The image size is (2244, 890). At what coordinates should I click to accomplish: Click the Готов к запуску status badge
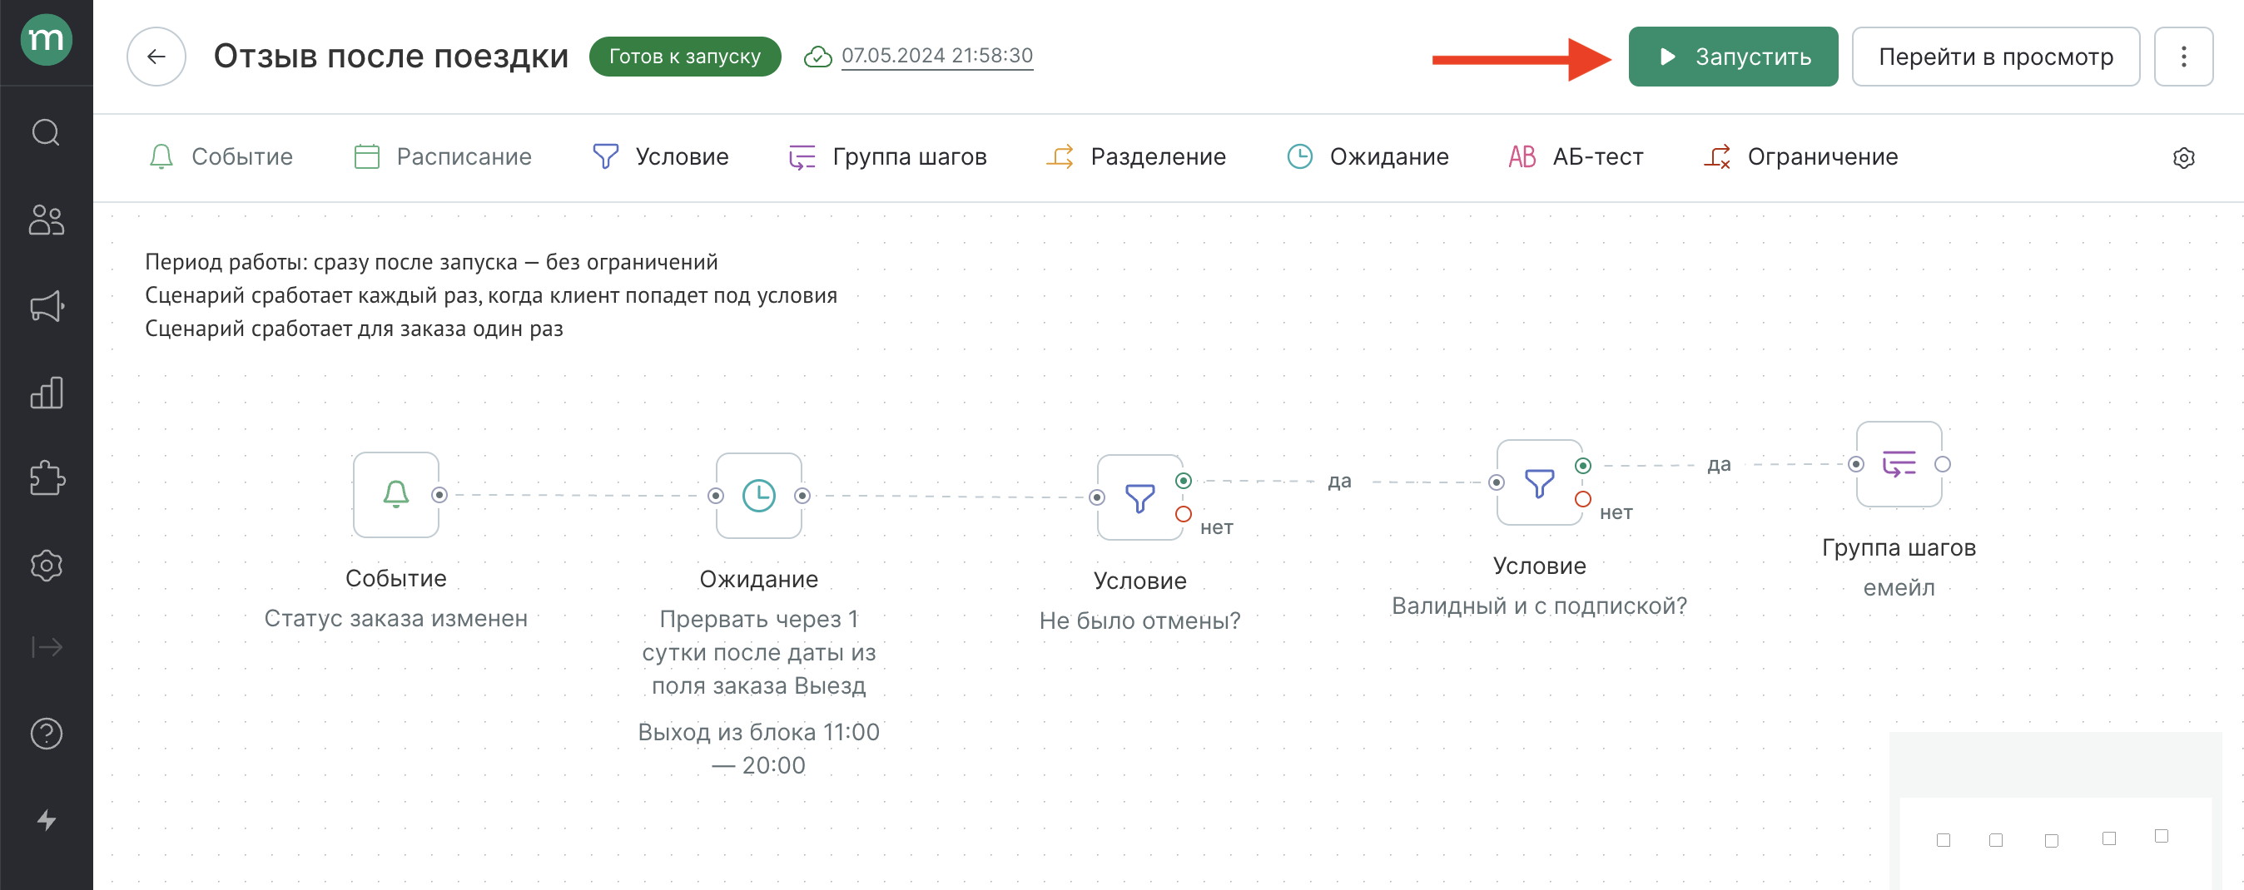[x=684, y=57]
